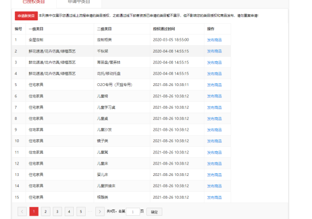Go to the previous page arrow
Screen dimensions: 312x219
(22, 212)
